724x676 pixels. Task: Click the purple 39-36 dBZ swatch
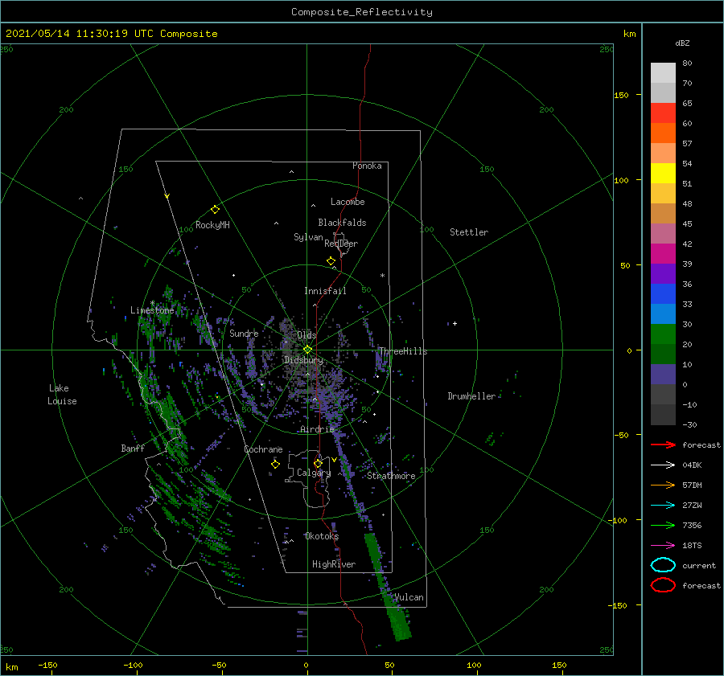[663, 274]
